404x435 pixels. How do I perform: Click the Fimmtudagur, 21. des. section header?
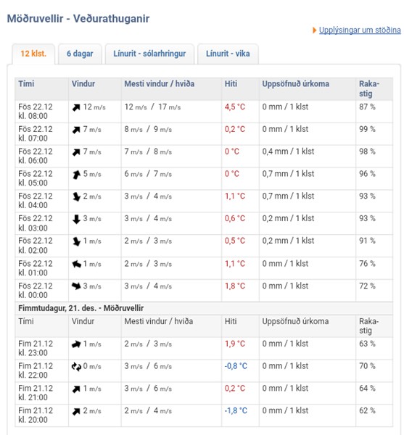(x=81, y=308)
